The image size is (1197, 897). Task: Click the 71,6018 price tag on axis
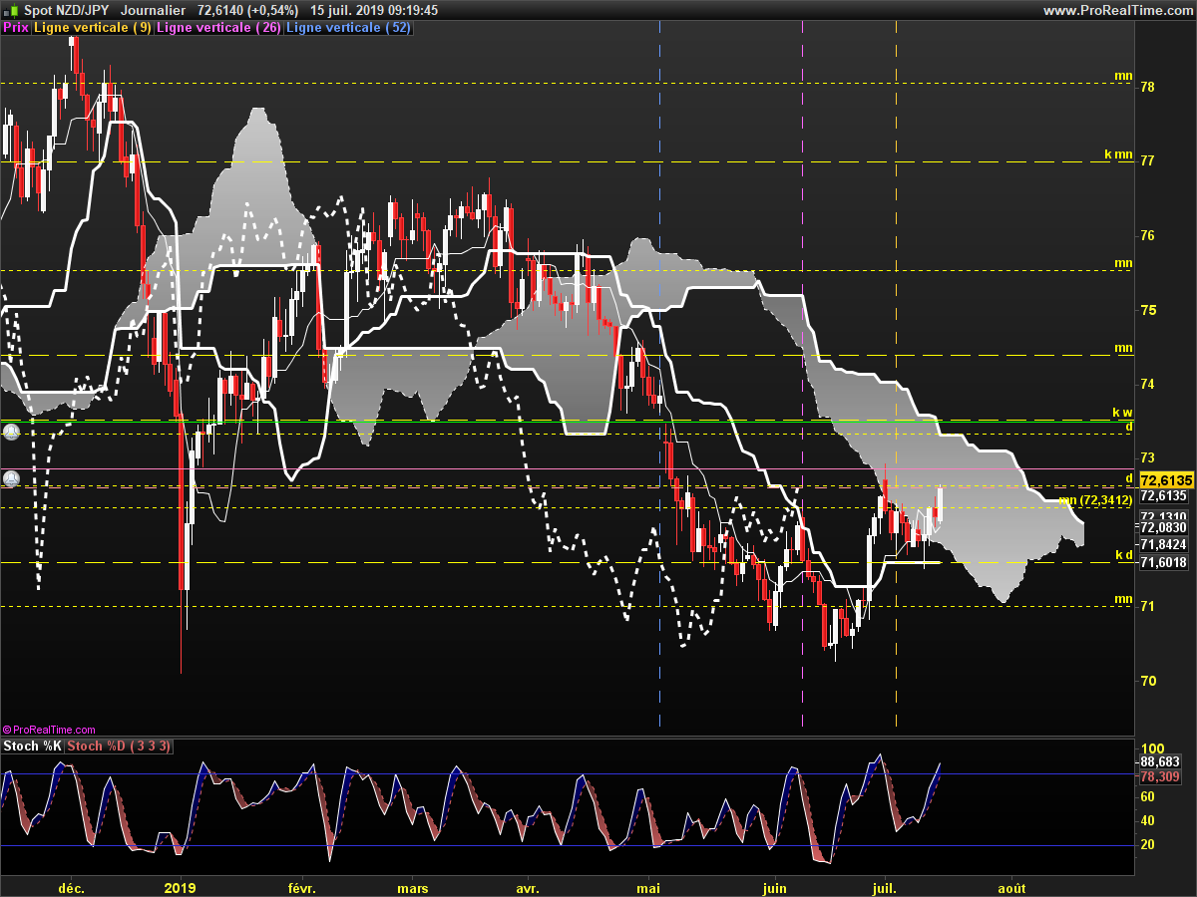click(x=1163, y=562)
